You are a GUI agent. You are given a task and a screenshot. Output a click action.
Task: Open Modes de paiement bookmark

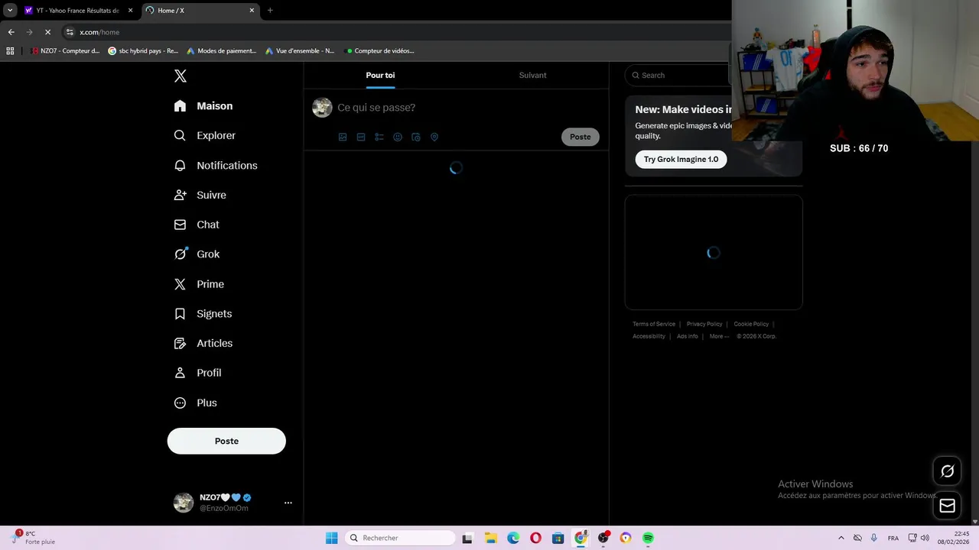pyautogui.click(x=222, y=51)
